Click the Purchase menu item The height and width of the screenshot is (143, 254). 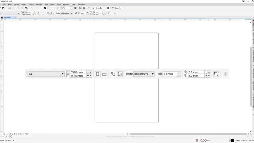tap(81, 4)
